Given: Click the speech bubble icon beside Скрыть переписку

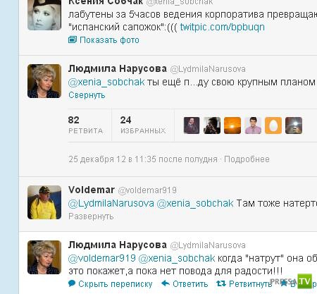Looking at the screenshot, I should tap(72, 283).
